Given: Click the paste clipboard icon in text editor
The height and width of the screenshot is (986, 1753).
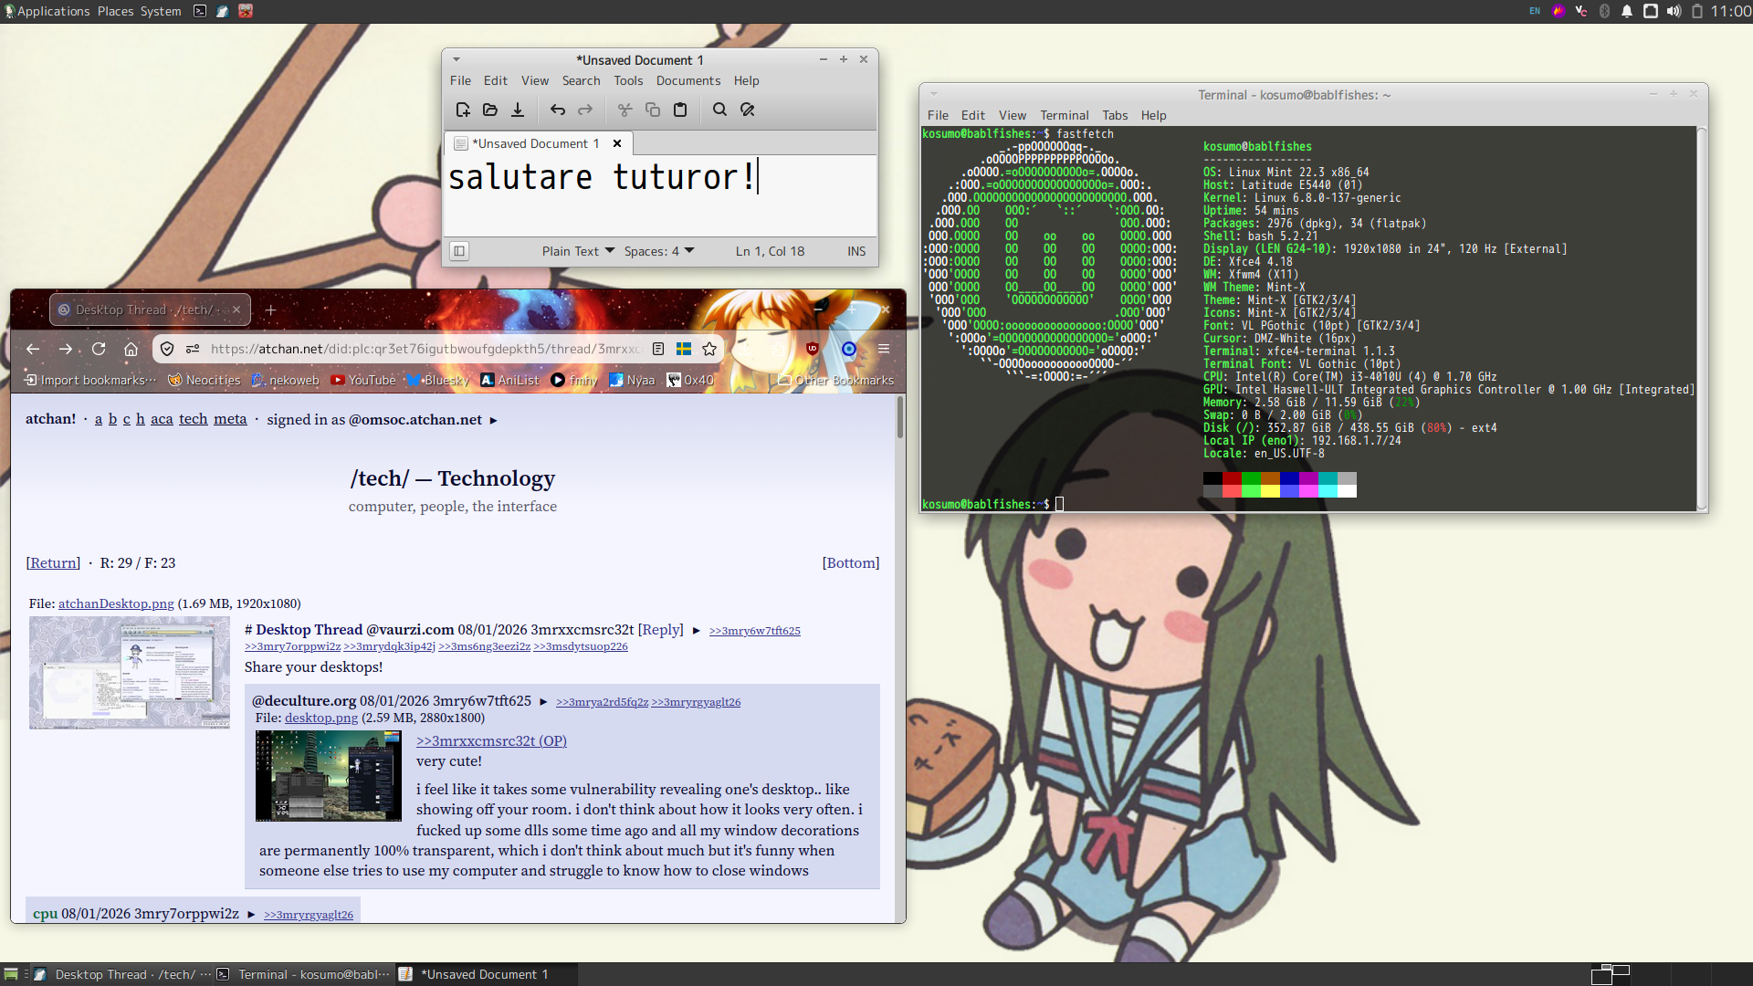Looking at the screenshot, I should point(680,110).
